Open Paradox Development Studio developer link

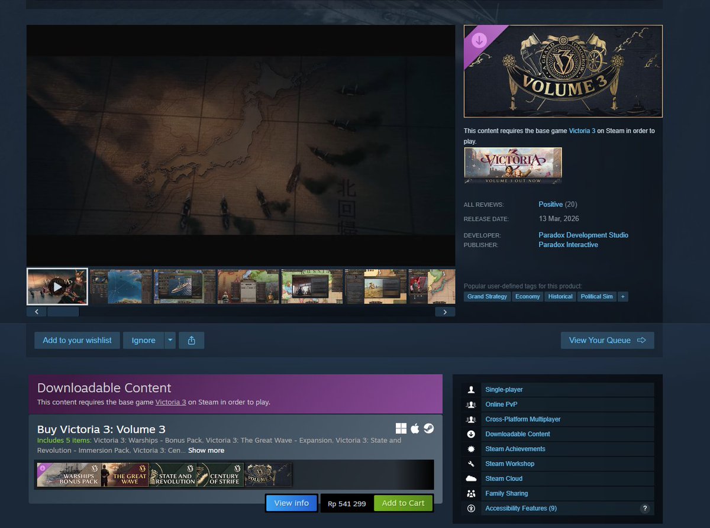[x=583, y=235]
